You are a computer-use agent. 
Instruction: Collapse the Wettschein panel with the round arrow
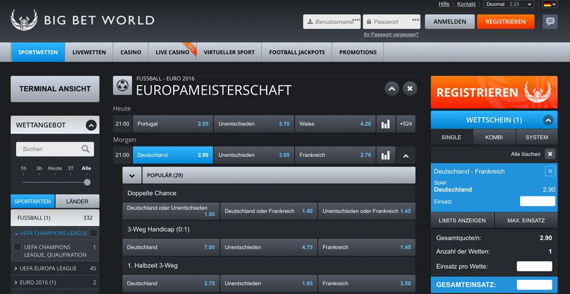pos(548,120)
